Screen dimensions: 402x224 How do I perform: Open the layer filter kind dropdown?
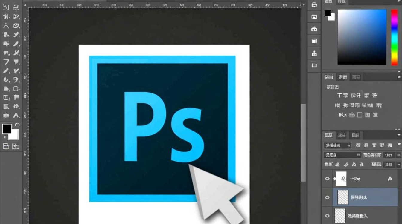tap(338, 145)
